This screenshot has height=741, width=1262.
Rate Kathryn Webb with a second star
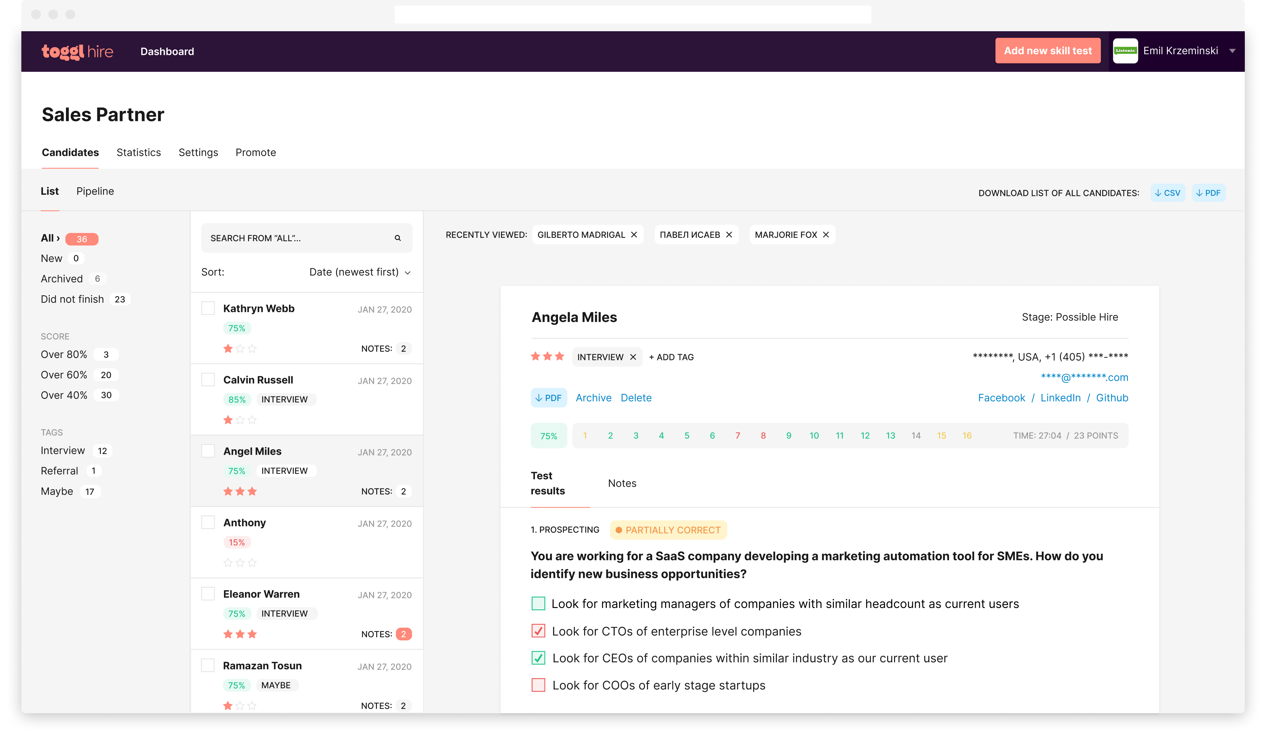(x=241, y=348)
